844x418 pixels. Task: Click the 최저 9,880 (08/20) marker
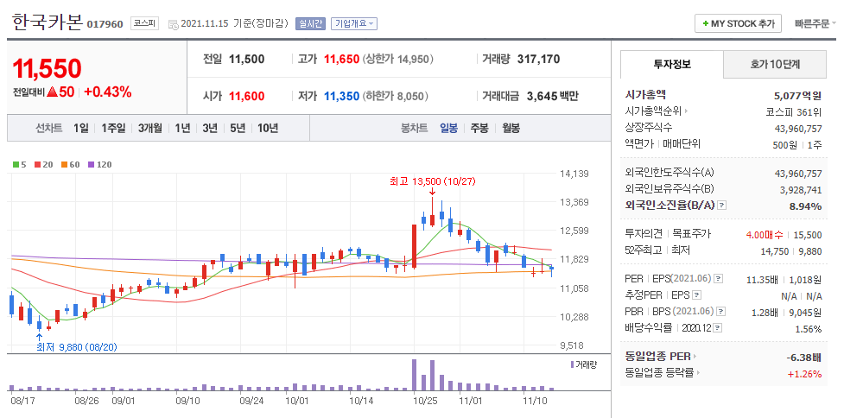76,347
